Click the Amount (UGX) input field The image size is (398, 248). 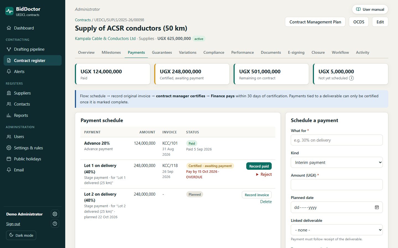337,185
